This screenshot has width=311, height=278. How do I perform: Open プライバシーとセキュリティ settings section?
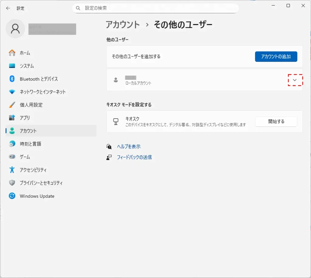41,183
